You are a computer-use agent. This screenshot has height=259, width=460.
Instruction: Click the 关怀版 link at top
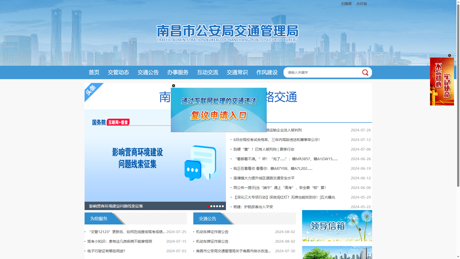(x=362, y=4)
